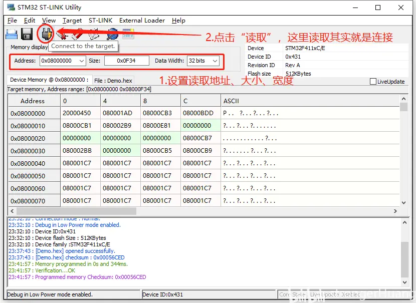This screenshot has width=416, height=303.
Task: Click the memory table horizontal scrollbar
Action: (200, 211)
